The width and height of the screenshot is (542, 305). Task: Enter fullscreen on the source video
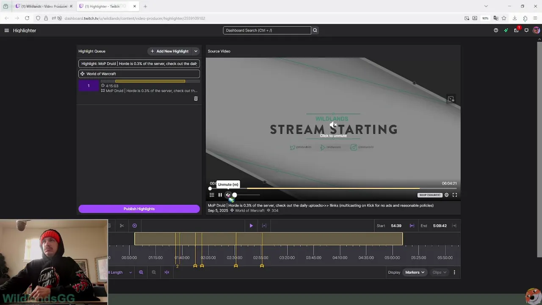pyautogui.click(x=455, y=195)
